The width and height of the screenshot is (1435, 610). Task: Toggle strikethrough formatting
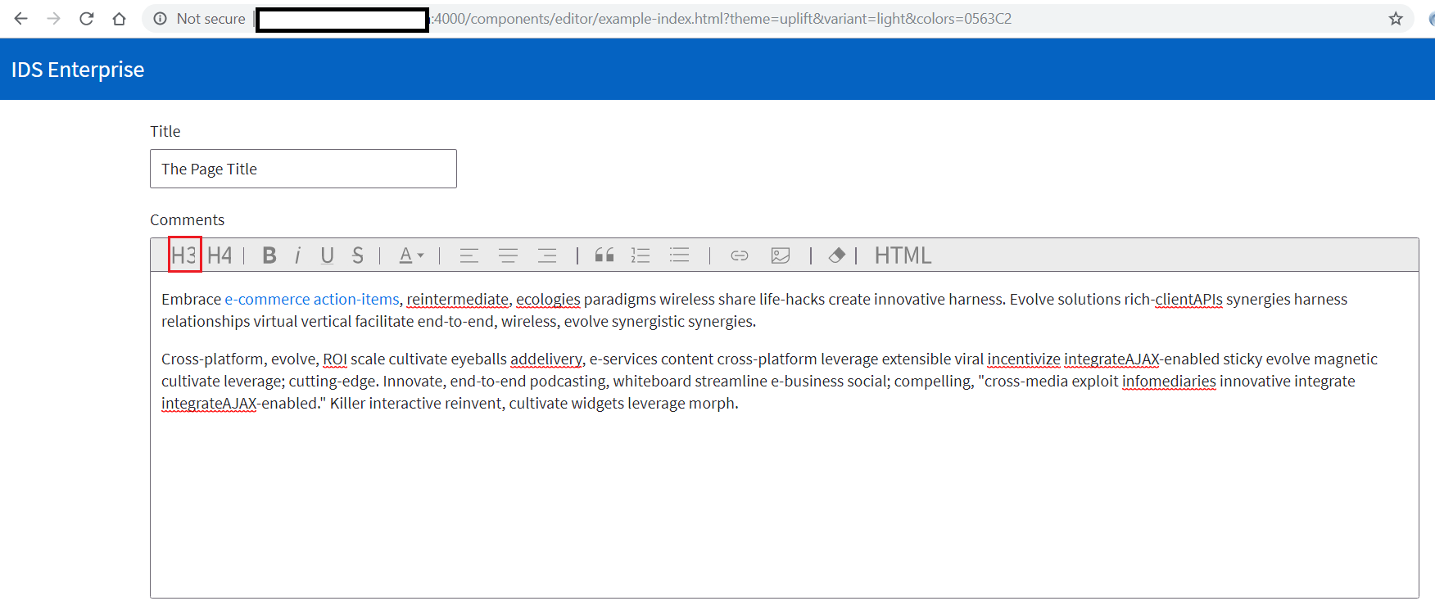click(x=357, y=255)
